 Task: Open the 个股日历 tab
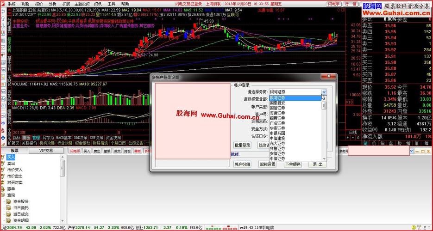[119, 143]
